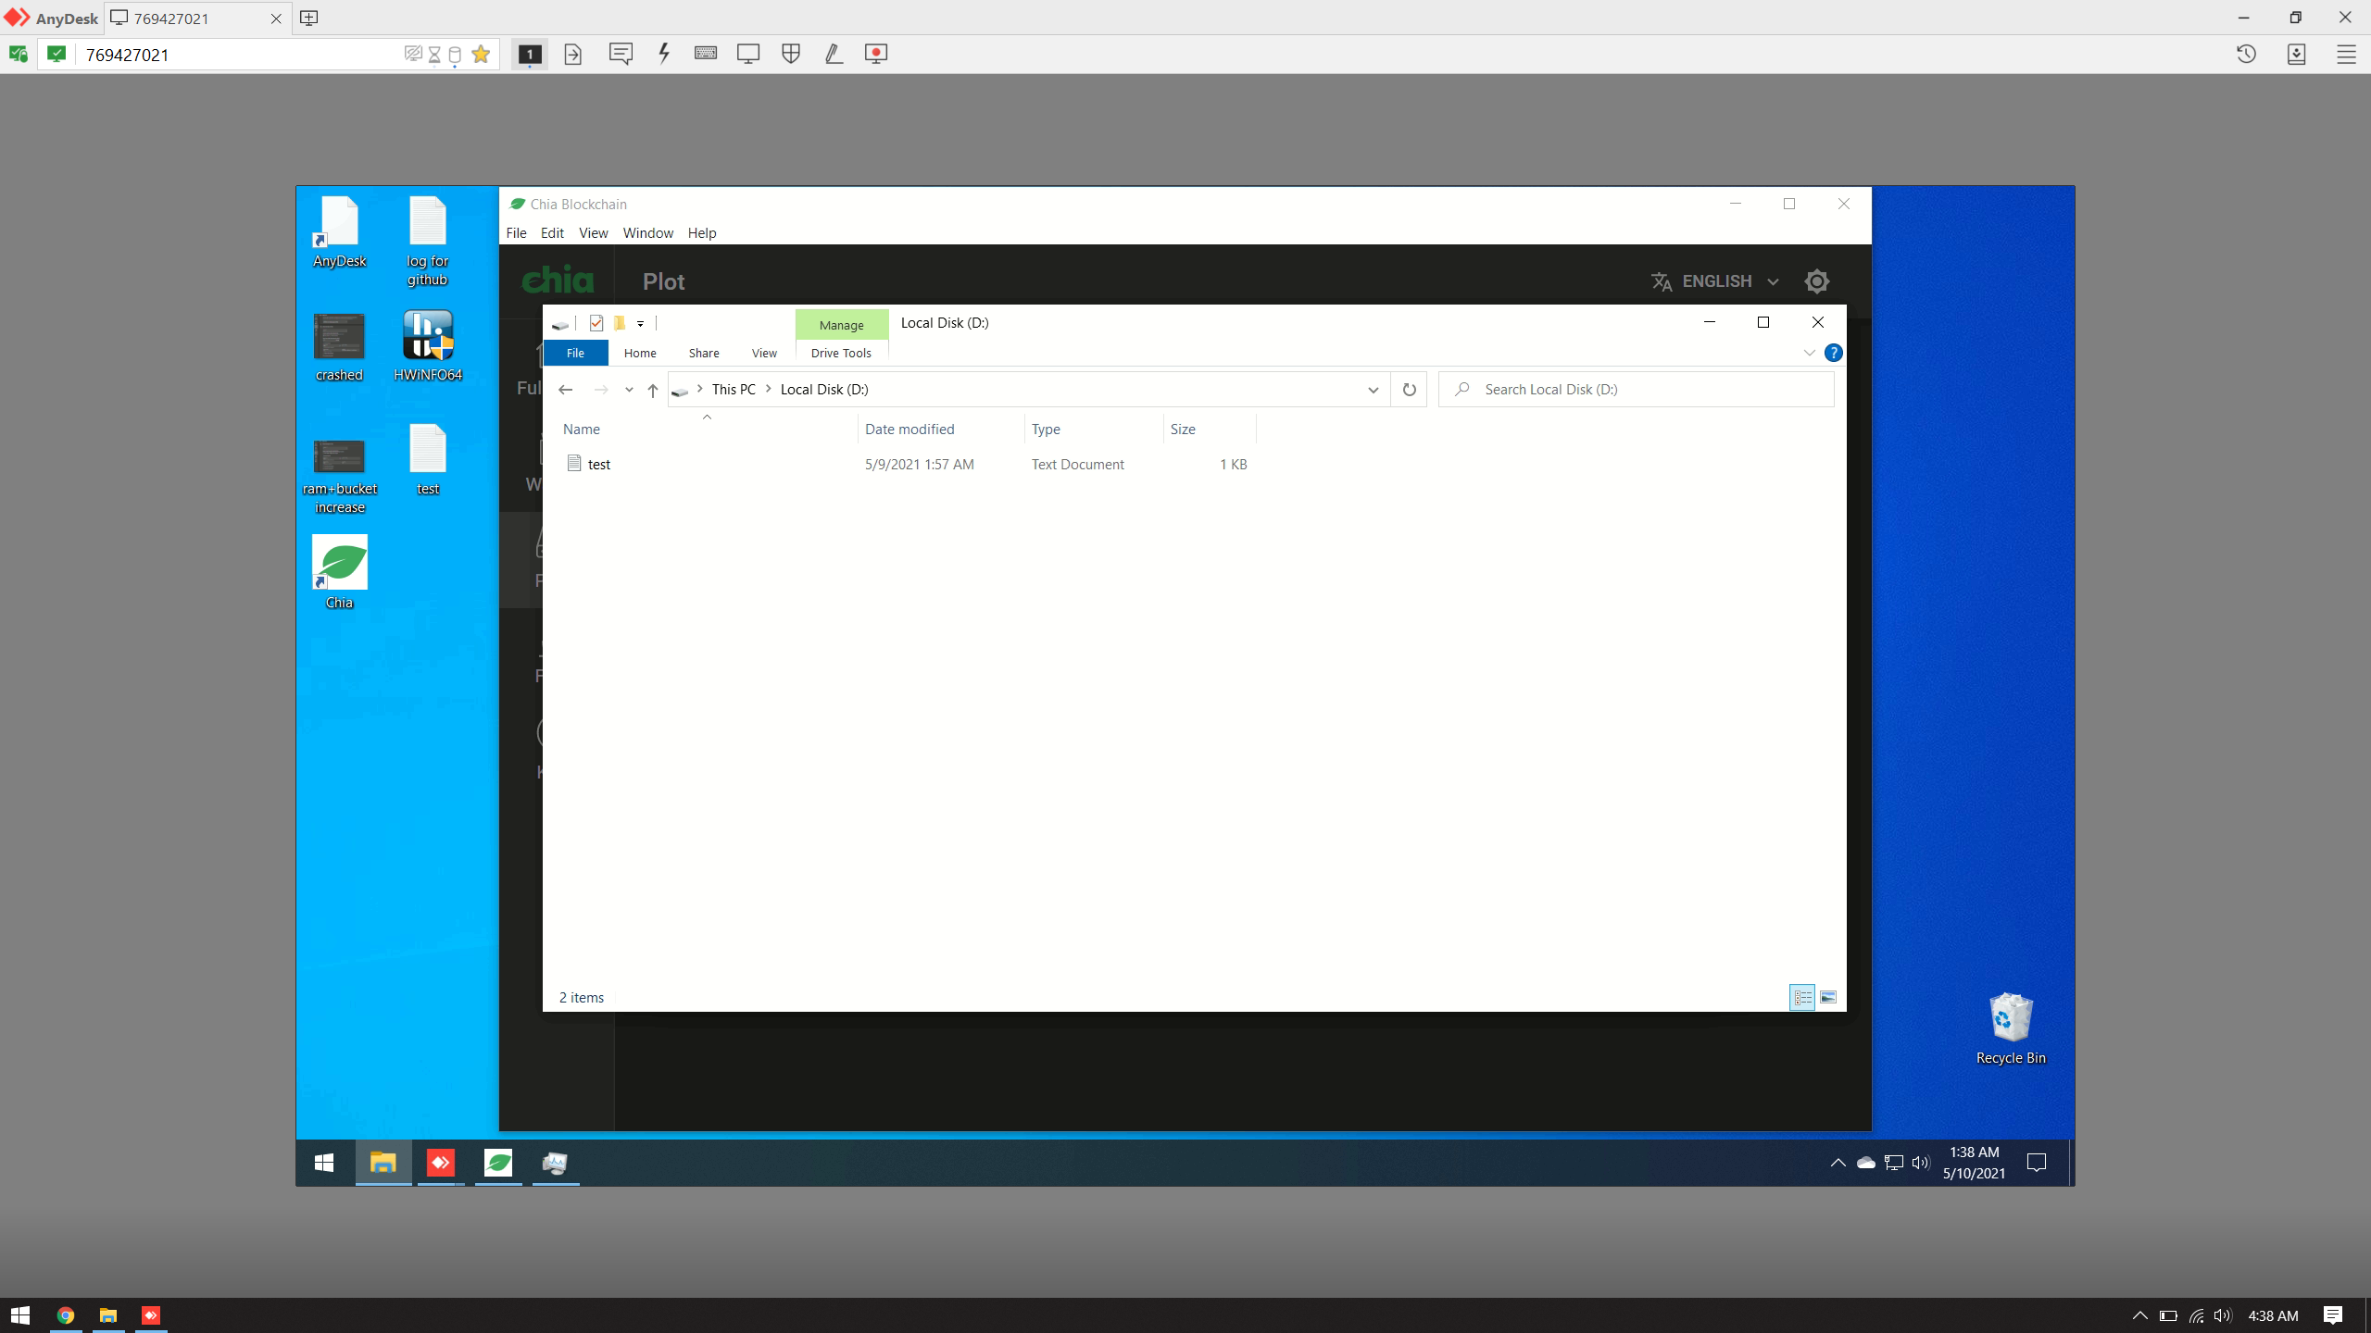Open Chrome from local taskbar

click(66, 1315)
